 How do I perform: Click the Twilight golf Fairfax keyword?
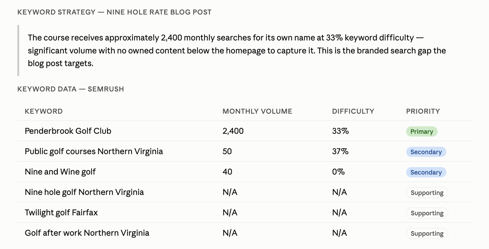pos(61,213)
